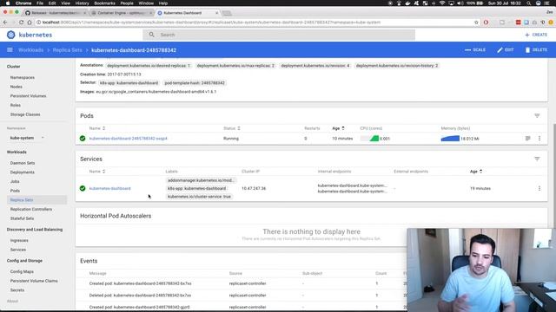556x312 pixels.
Task: Switch to the Releases GitHub browser tab
Action: point(56,13)
